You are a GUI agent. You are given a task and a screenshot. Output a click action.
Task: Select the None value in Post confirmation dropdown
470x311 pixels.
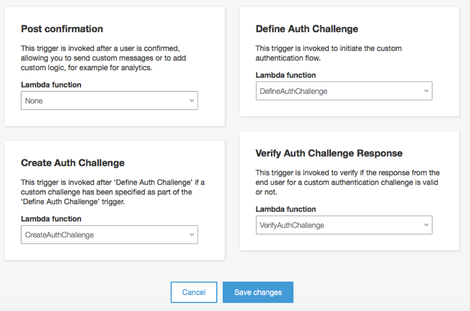pyautogui.click(x=34, y=101)
